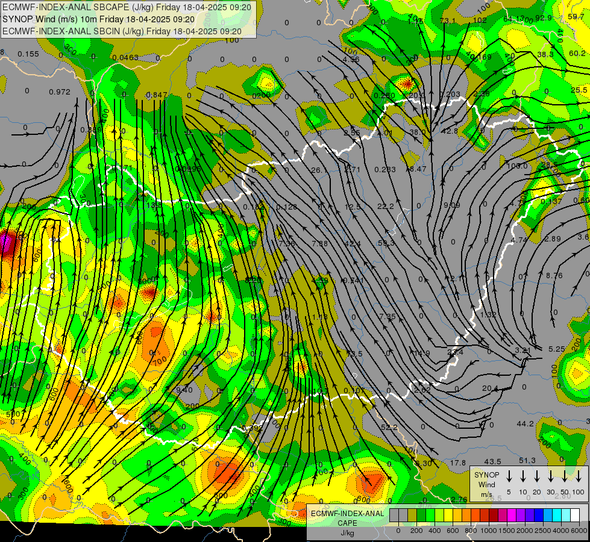Click the '8.76' value on the map
The image size is (590, 542).
(554, 276)
